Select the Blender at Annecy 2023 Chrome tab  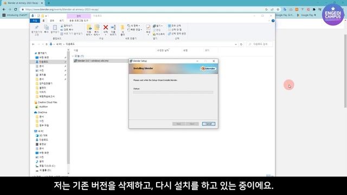23,3
